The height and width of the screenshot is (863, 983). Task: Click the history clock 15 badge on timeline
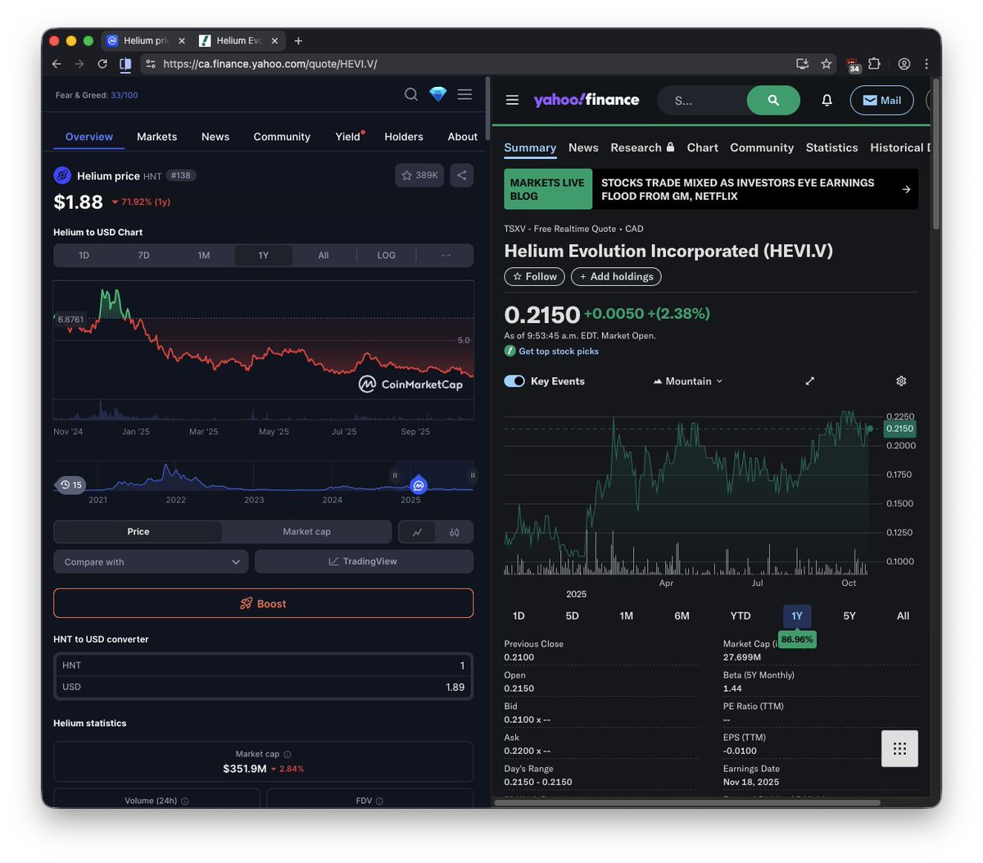click(71, 484)
